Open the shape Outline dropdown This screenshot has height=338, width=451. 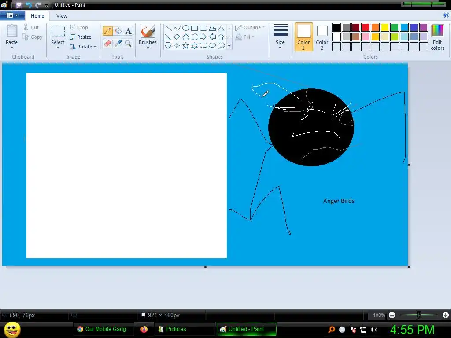click(x=250, y=27)
